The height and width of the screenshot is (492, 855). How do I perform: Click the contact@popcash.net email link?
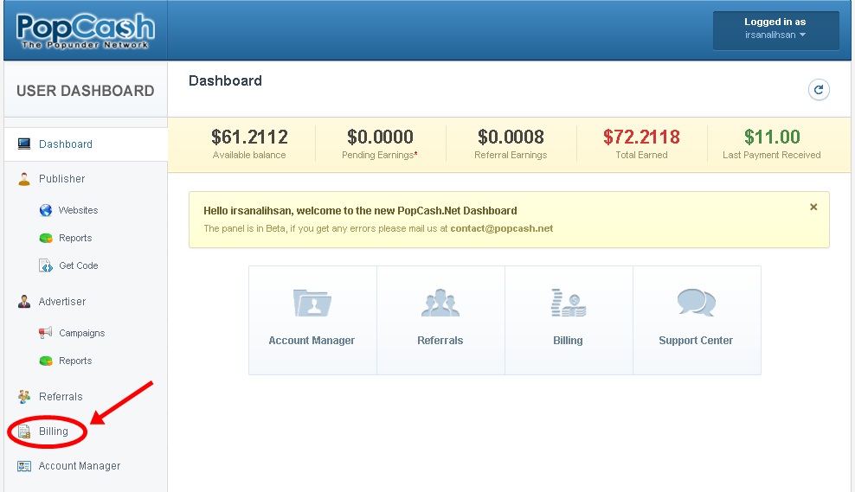502,228
